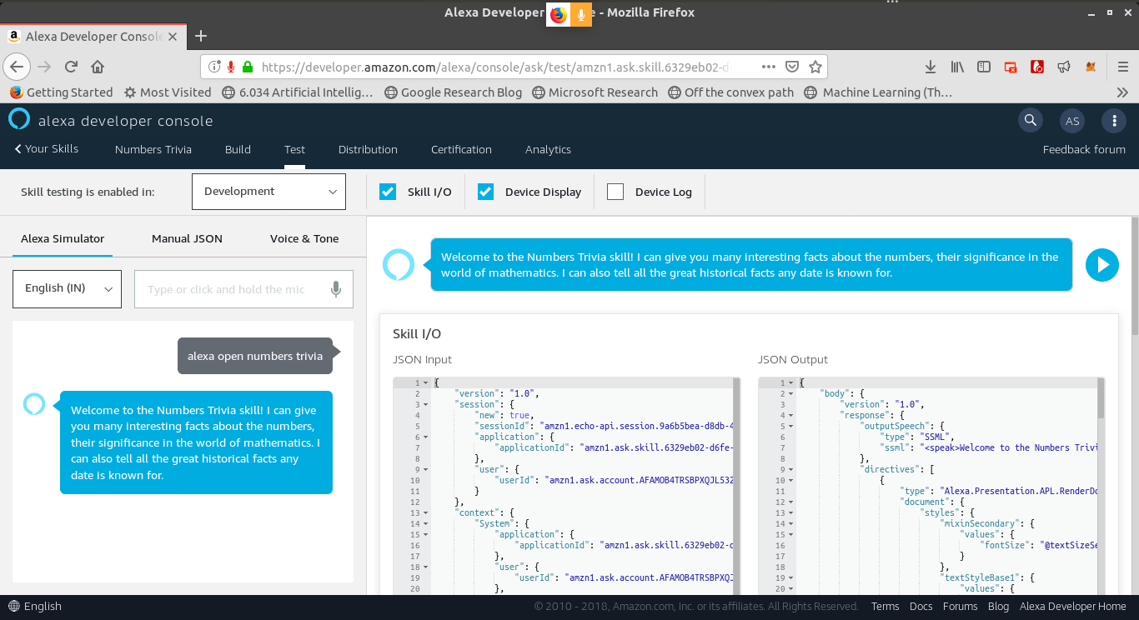Collapse the "body" fold arrow in JSON Output
The height and width of the screenshot is (620, 1139).
[x=791, y=393]
